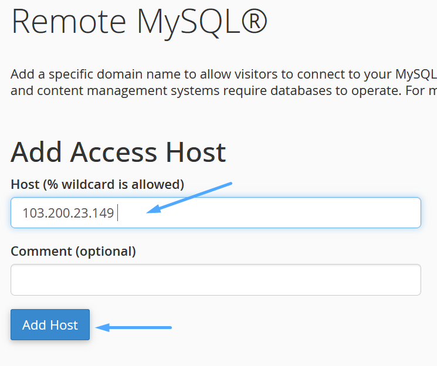This screenshot has height=366, width=437.
Task: Click the "Remote MySQL" page title
Action: [x=139, y=21]
